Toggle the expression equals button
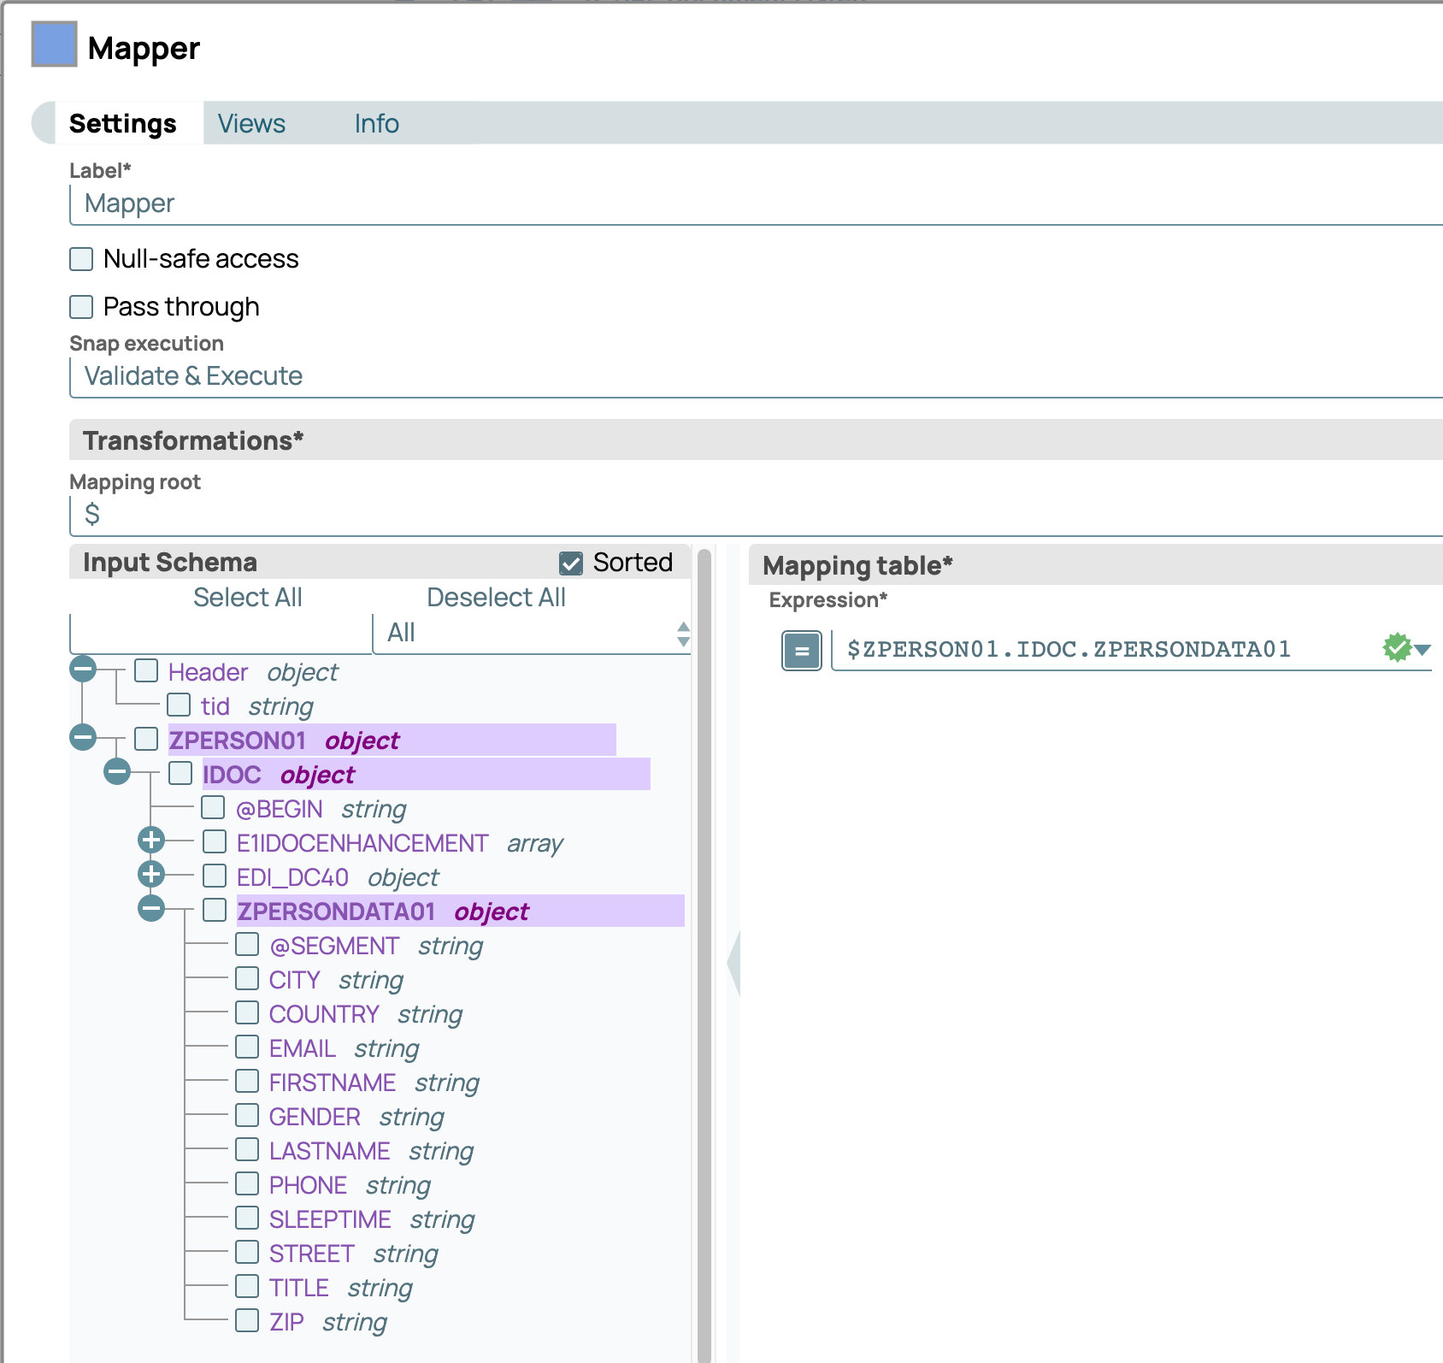The width and height of the screenshot is (1443, 1363). [801, 651]
